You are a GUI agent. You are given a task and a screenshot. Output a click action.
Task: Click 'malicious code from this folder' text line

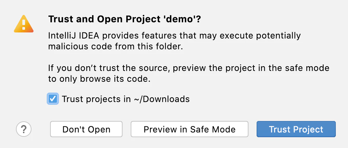point(115,47)
